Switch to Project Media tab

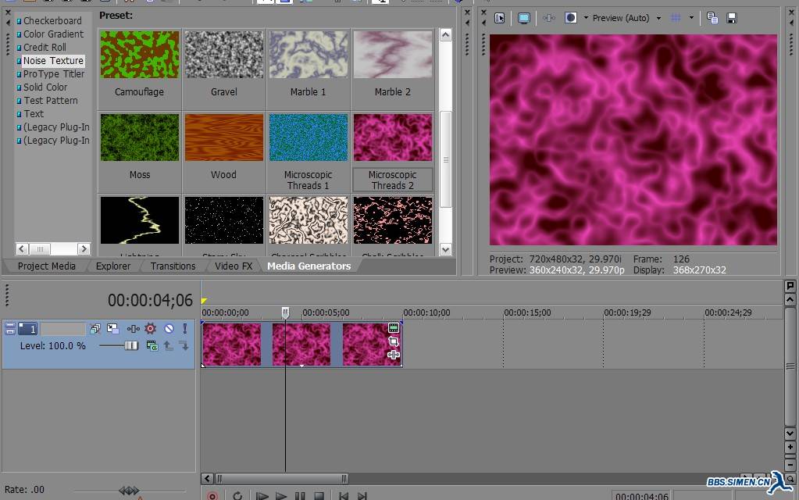pyautogui.click(x=46, y=266)
